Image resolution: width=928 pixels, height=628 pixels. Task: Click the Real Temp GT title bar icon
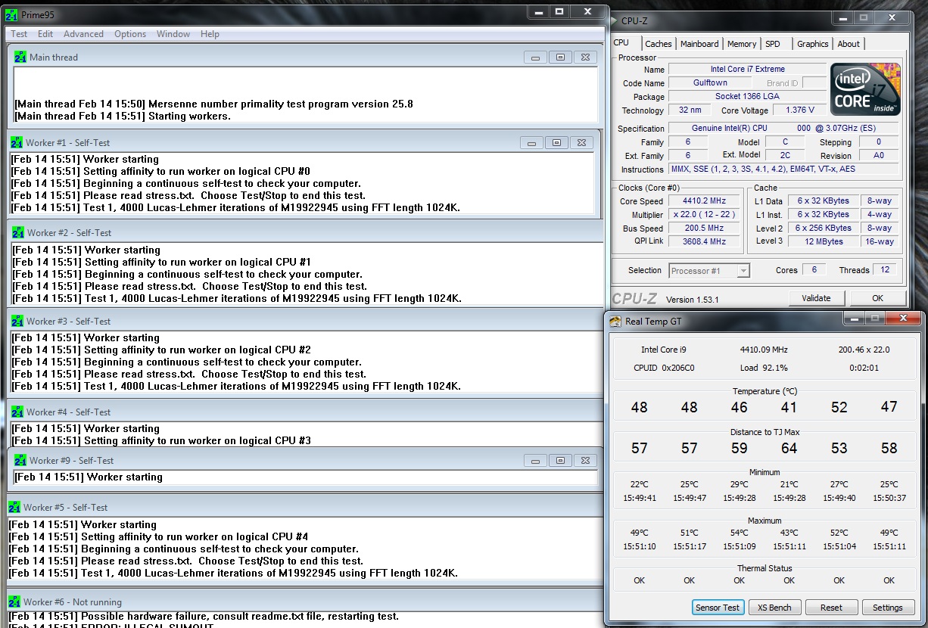(615, 322)
